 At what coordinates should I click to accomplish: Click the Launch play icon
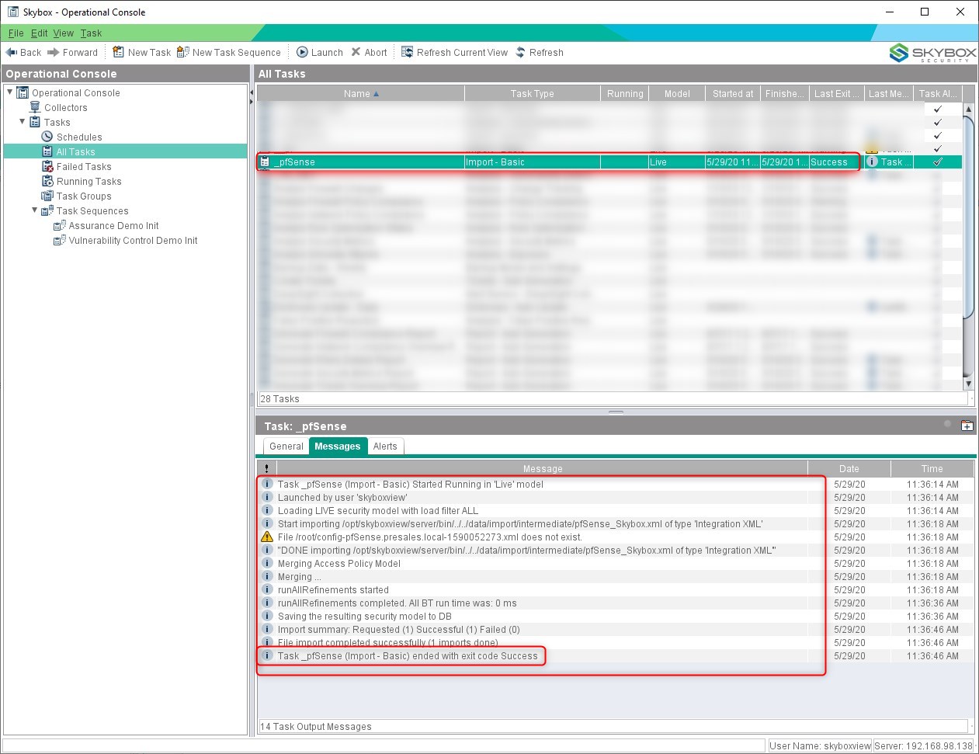[x=302, y=52]
